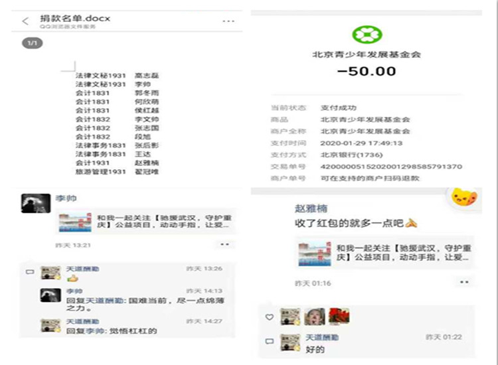Screen dimensions: 498x365
Task: Open the two-dot action menu beside 昨天 01:16
Action: pyautogui.click(x=464, y=282)
